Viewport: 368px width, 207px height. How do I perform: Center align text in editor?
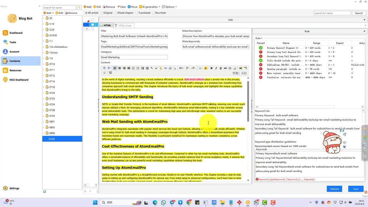coord(120,68)
